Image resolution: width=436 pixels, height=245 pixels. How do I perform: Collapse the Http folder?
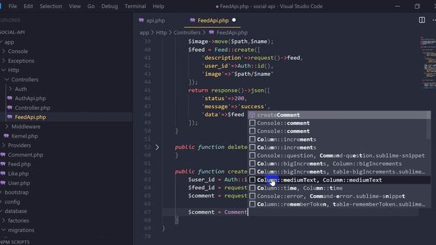point(3,70)
